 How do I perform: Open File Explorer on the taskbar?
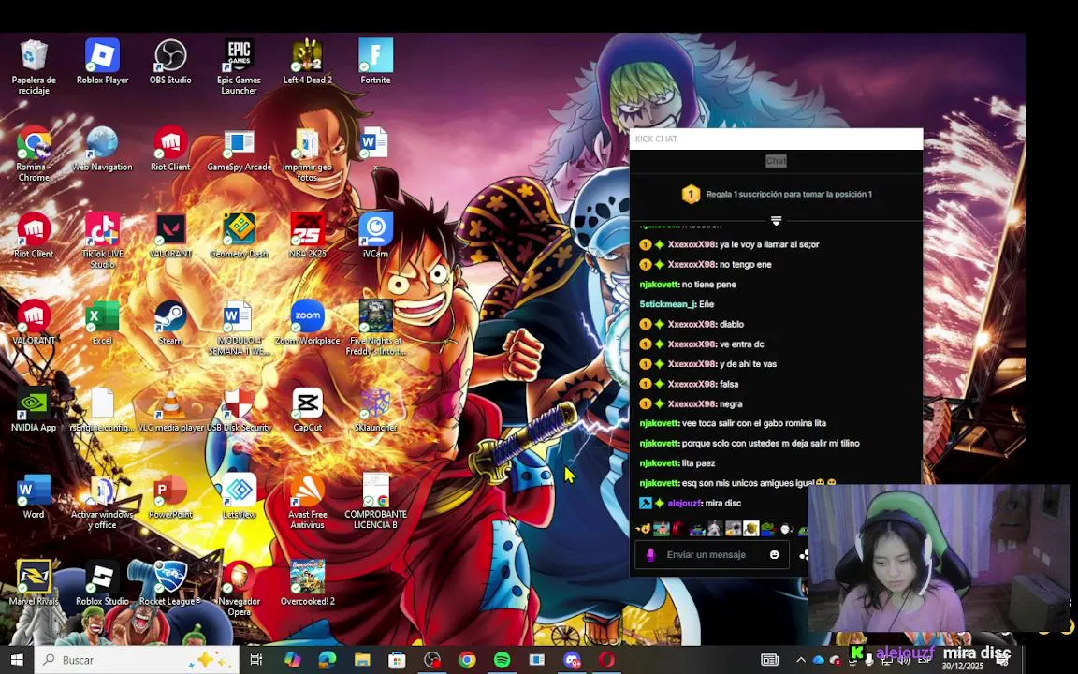(362, 660)
